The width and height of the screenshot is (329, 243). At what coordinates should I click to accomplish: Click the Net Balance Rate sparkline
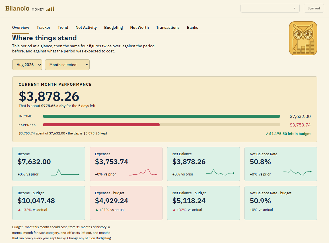297,172
